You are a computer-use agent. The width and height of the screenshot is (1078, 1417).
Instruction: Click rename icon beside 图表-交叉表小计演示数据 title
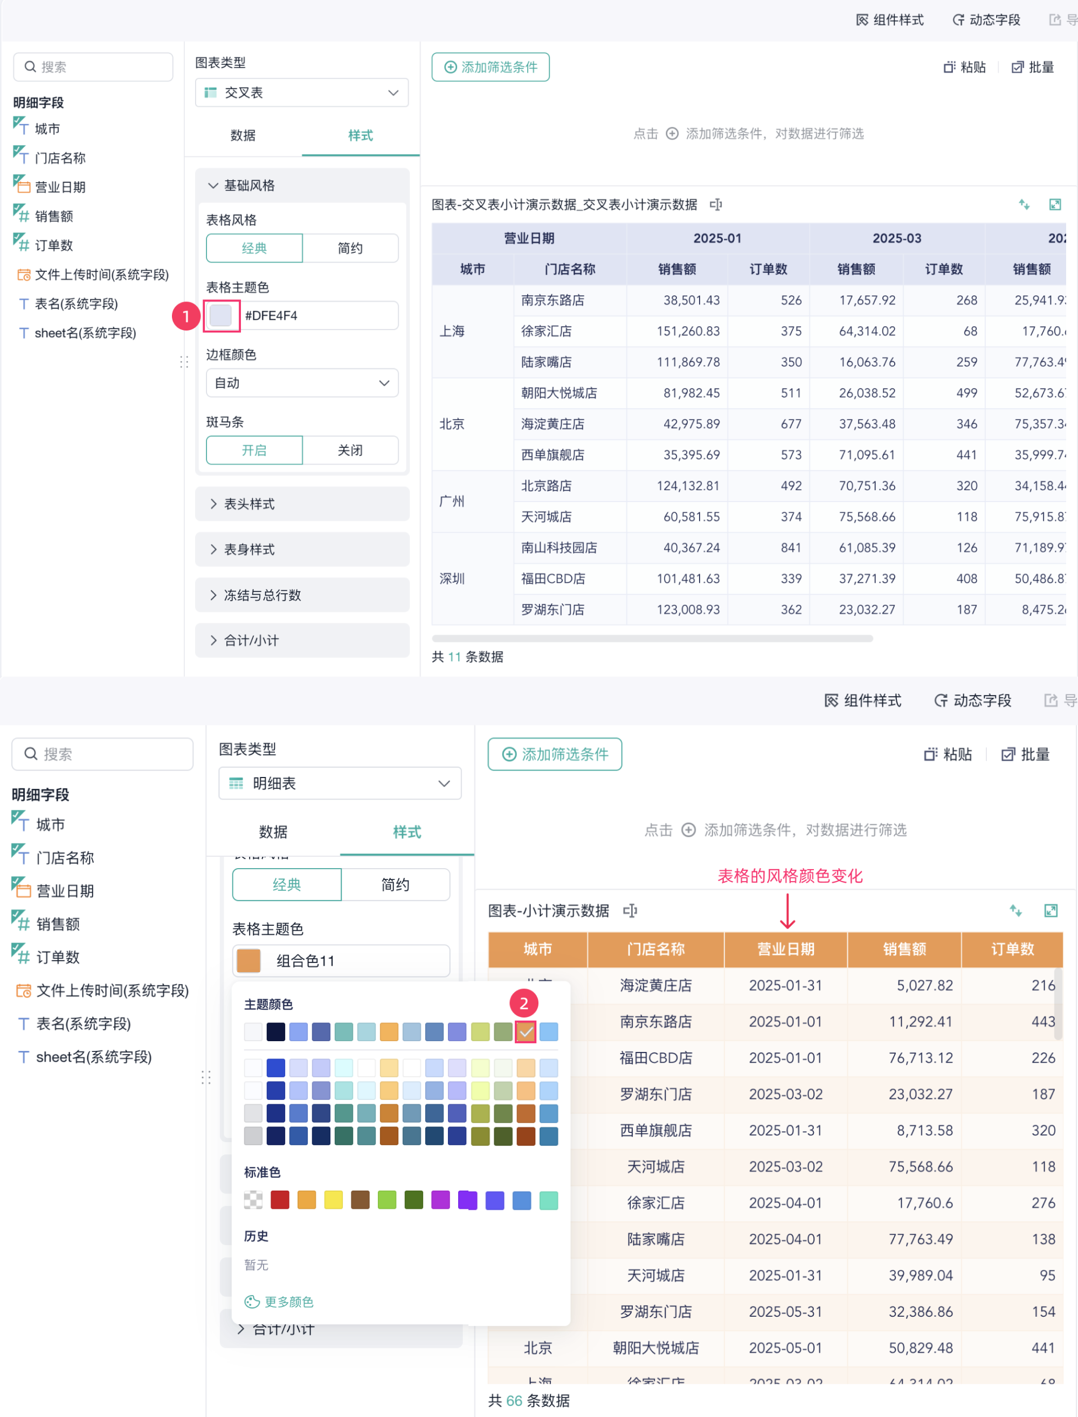click(x=716, y=205)
